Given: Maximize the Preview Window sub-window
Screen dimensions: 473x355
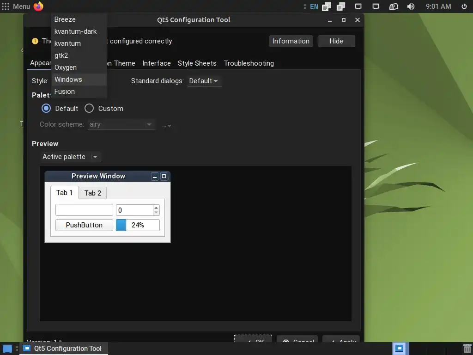Looking at the screenshot, I should tap(164, 176).
